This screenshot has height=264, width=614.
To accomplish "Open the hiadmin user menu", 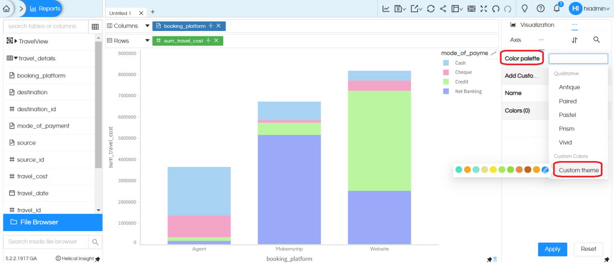I will 589,9.
